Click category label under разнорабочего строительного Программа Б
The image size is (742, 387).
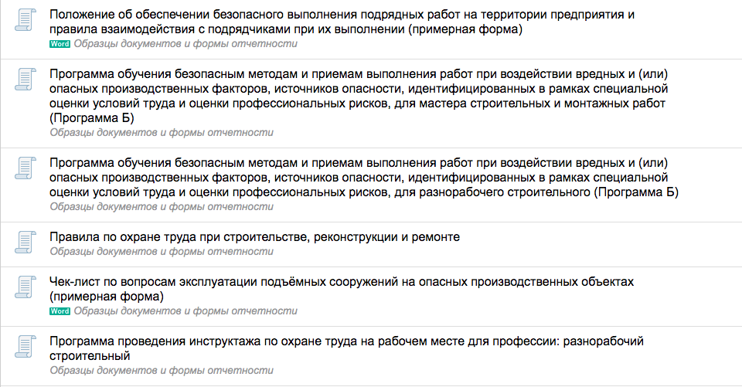point(162,207)
